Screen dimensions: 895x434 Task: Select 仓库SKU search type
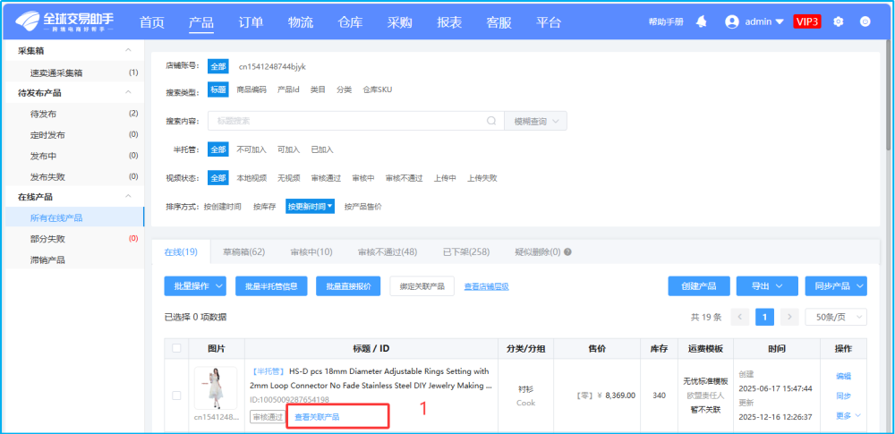(378, 89)
